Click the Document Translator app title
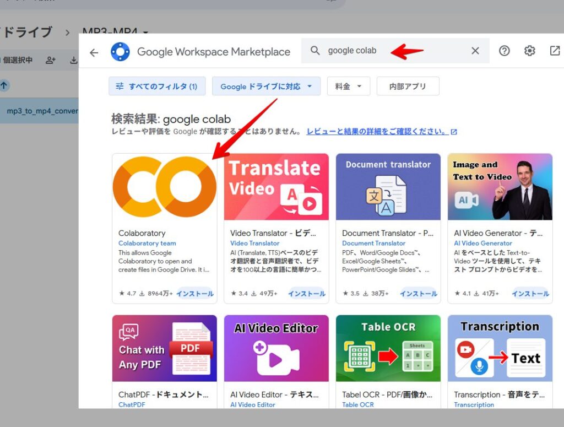 [x=388, y=233]
